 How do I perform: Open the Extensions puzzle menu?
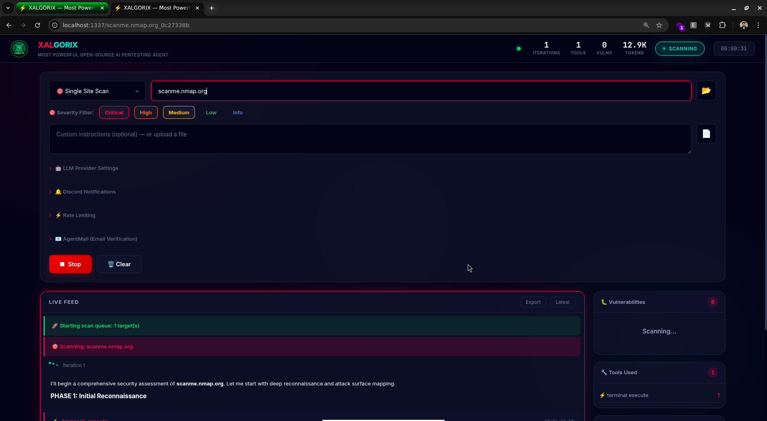click(722, 25)
